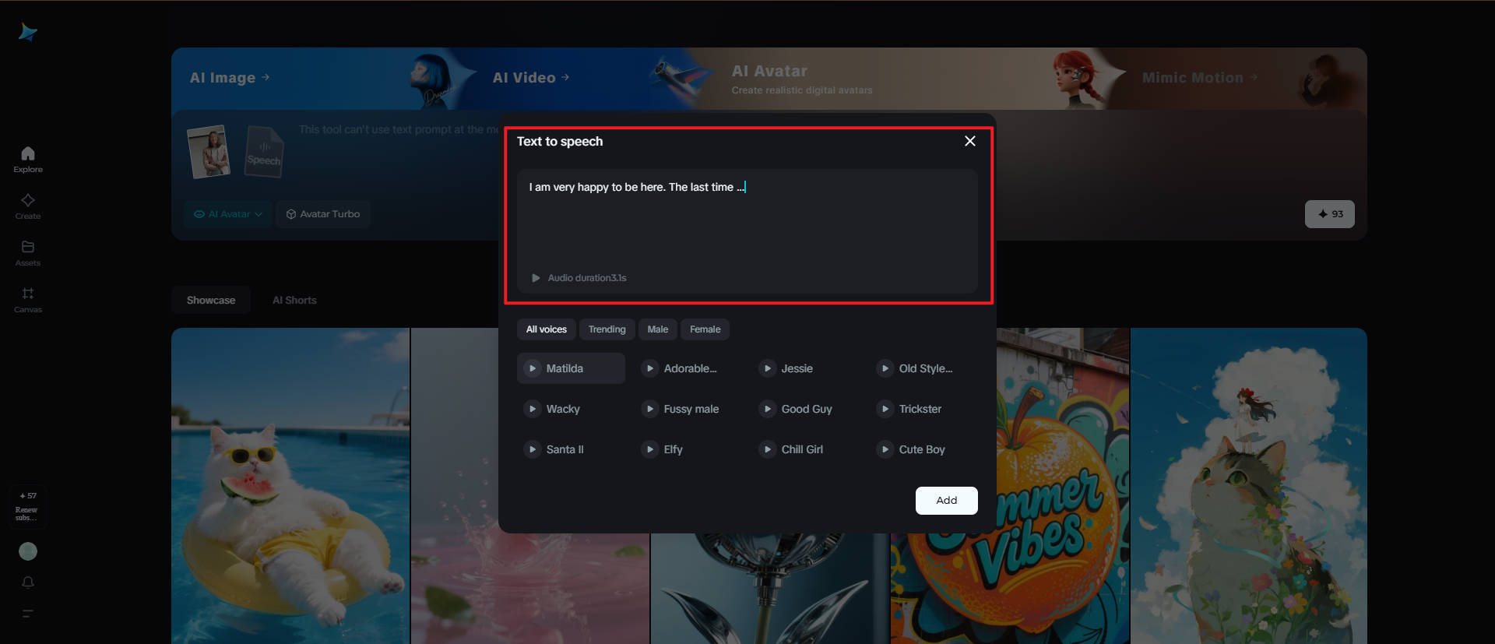Screen dimensions: 1495x644
Task: Open the AI Image section
Action: click(230, 78)
